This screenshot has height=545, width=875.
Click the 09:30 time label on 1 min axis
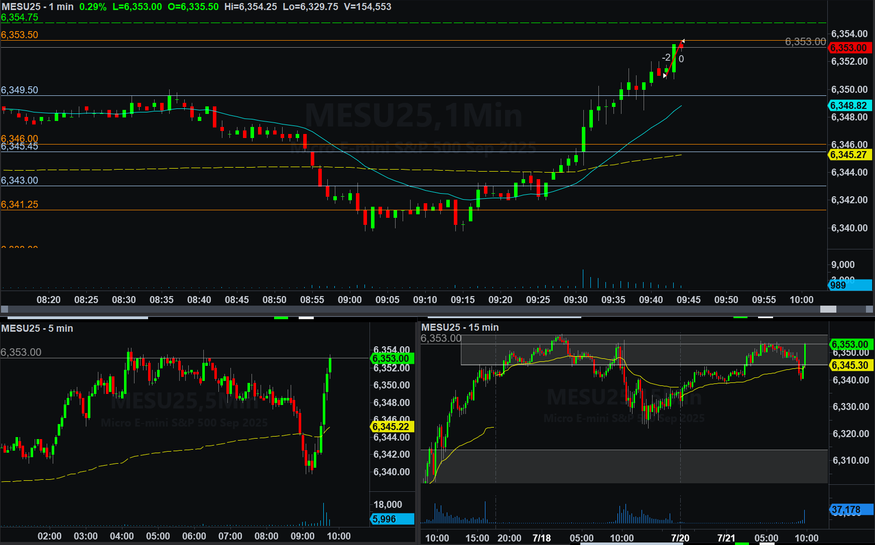tap(575, 300)
